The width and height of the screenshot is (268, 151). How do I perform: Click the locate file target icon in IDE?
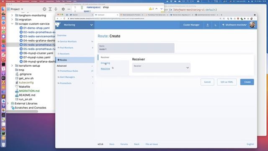[x=44, y=9]
